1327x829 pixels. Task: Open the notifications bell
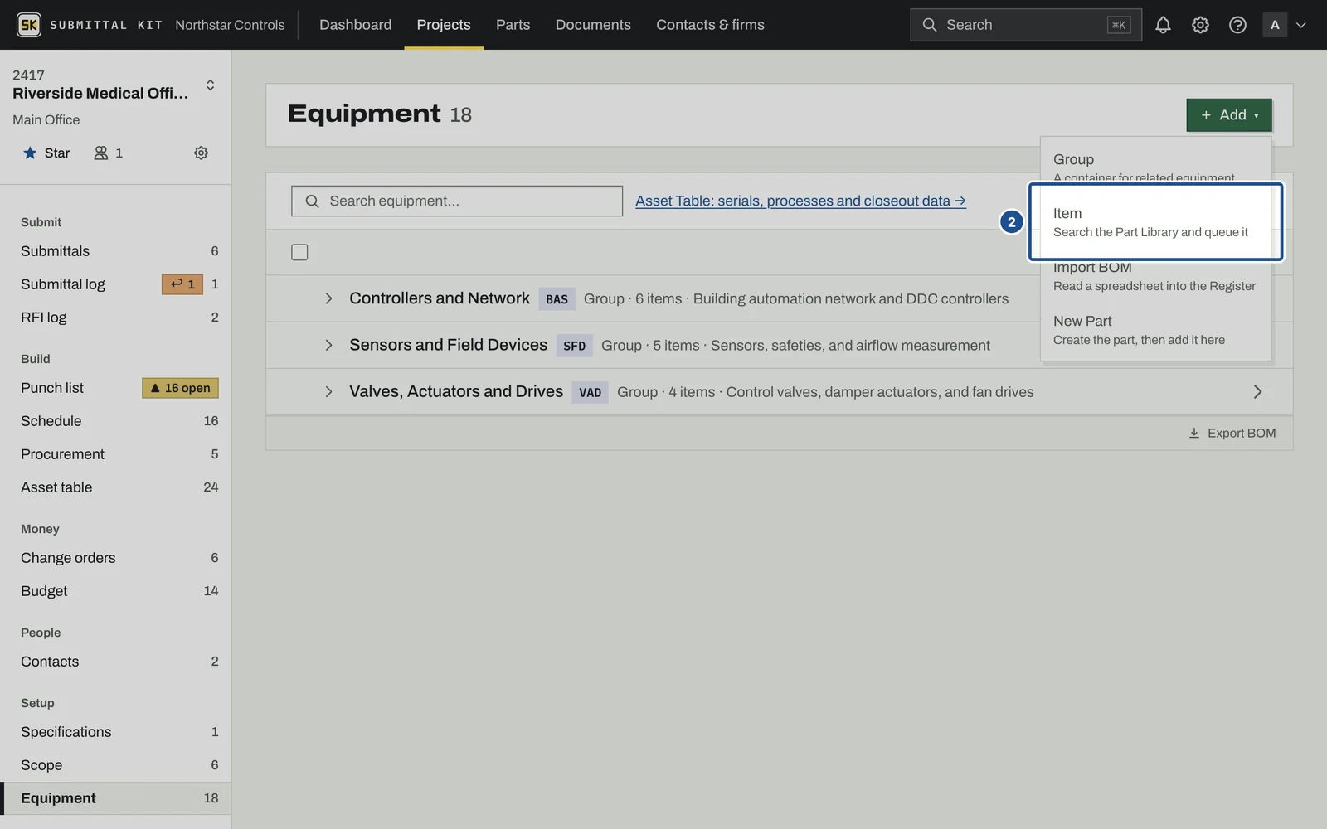pos(1163,25)
